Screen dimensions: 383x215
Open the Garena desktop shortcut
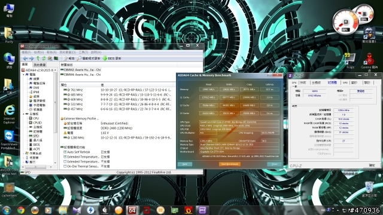tap(369, 62)
